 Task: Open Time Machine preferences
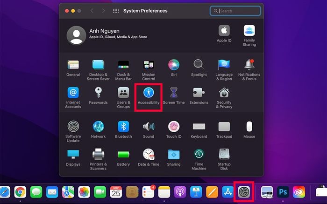[x=199, y=159]
